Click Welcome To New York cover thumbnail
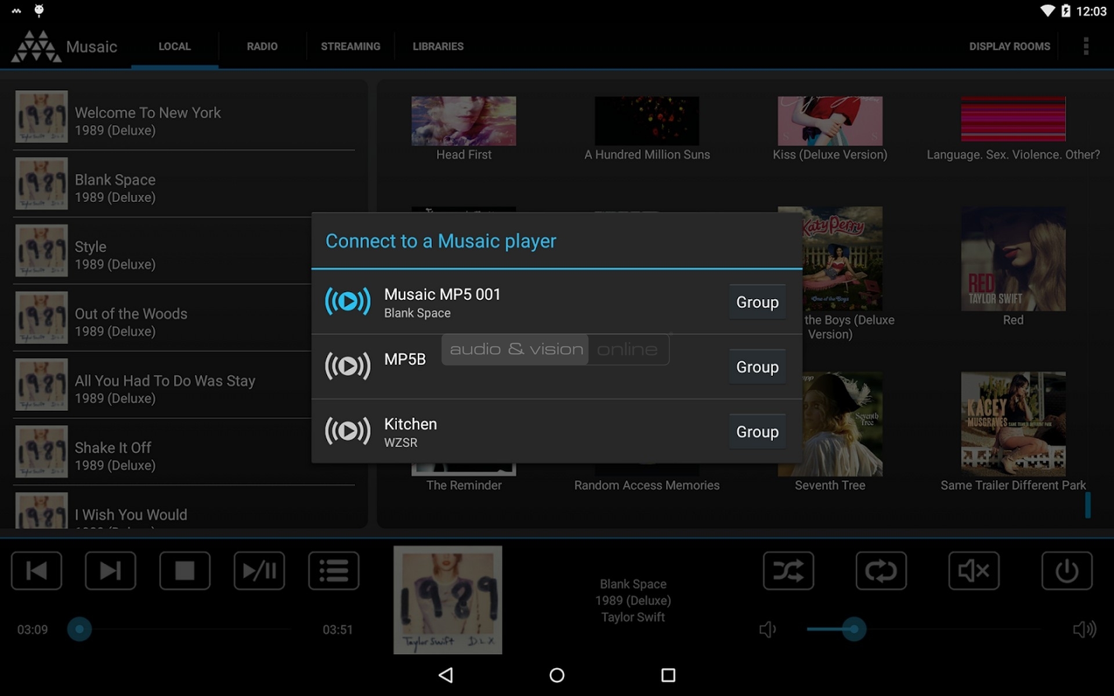1114x696 pixels. click(x=41, y=117)
